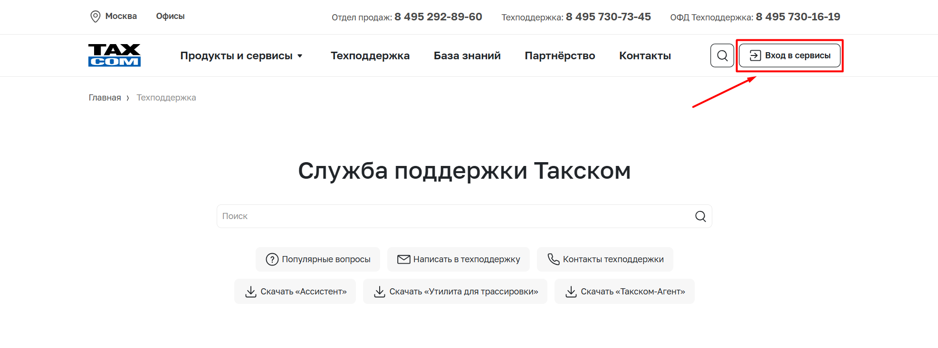
Task: Click Написать в техподдержку
Action: point(459,259)
